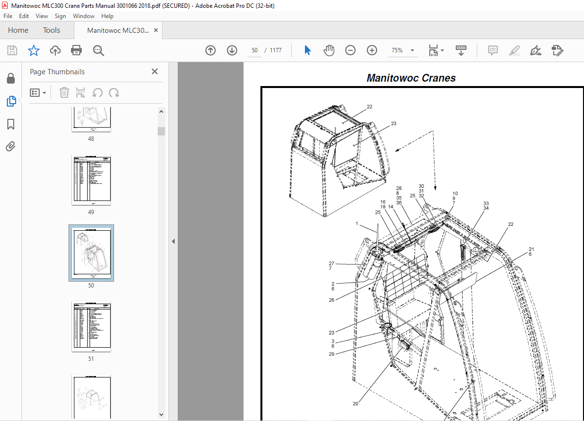This screenshot has height=421, width=584.
Task: Click thumbnail scrollbar down arrow
Action: point(161,414)
